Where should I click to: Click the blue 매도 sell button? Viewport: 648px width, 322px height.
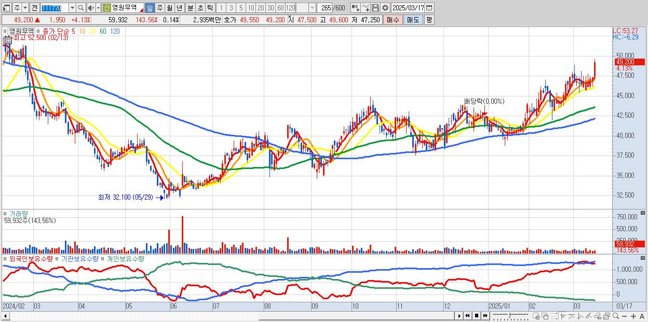pos(413,20)
